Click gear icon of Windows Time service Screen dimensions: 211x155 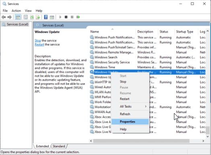click(x=92, y=67)
